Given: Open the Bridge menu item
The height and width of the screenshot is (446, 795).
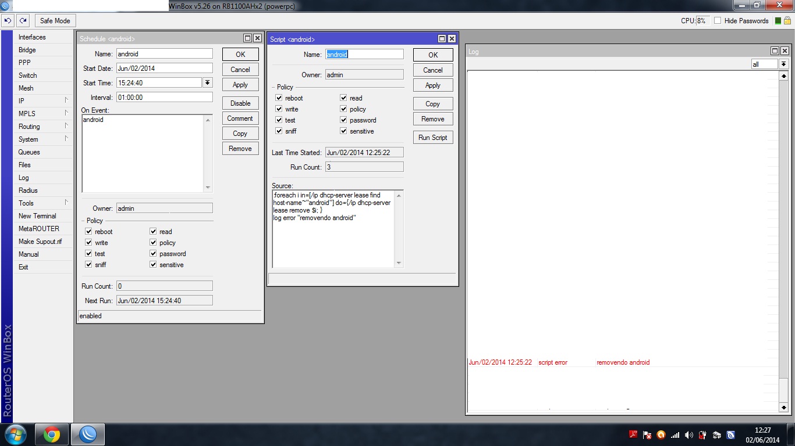Looking at the screenshot, I should click(43, 50).
